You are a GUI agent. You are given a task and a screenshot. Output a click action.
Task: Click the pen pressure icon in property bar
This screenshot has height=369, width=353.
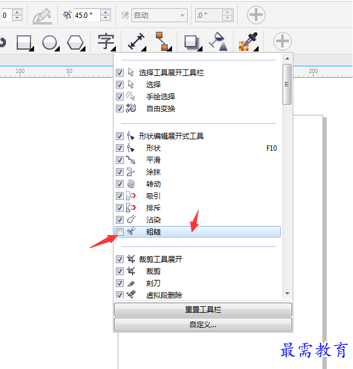pyautogui.click(x=42, y=16)
